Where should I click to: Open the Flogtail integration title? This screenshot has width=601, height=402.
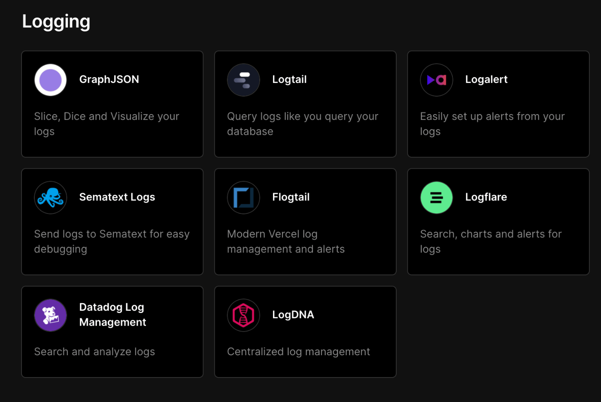click(x=291, y=197)
